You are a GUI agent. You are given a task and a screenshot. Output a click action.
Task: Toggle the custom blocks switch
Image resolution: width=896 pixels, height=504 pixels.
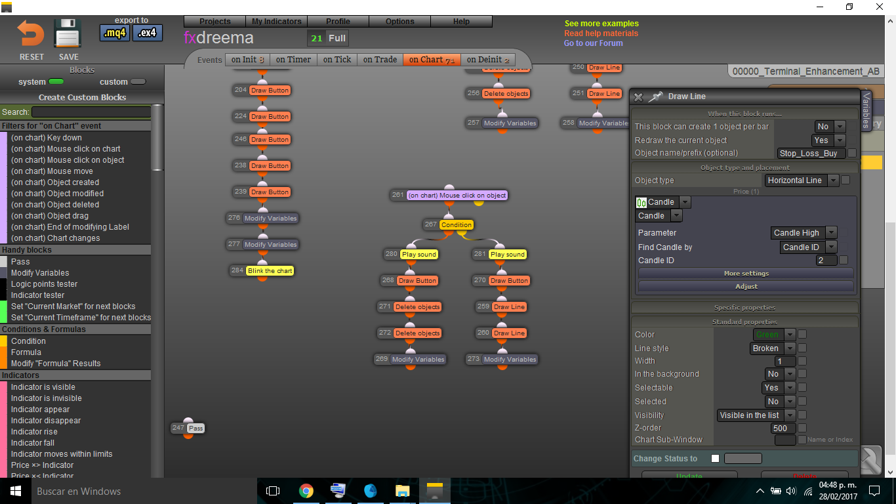138,82
